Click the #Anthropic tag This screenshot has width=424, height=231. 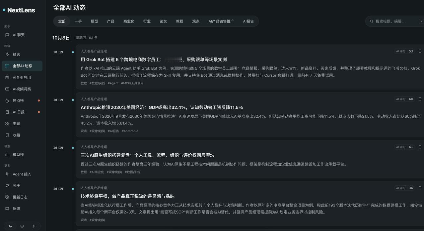130,131
